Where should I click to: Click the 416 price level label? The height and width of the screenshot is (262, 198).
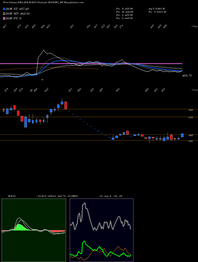[x=190, y=141]
